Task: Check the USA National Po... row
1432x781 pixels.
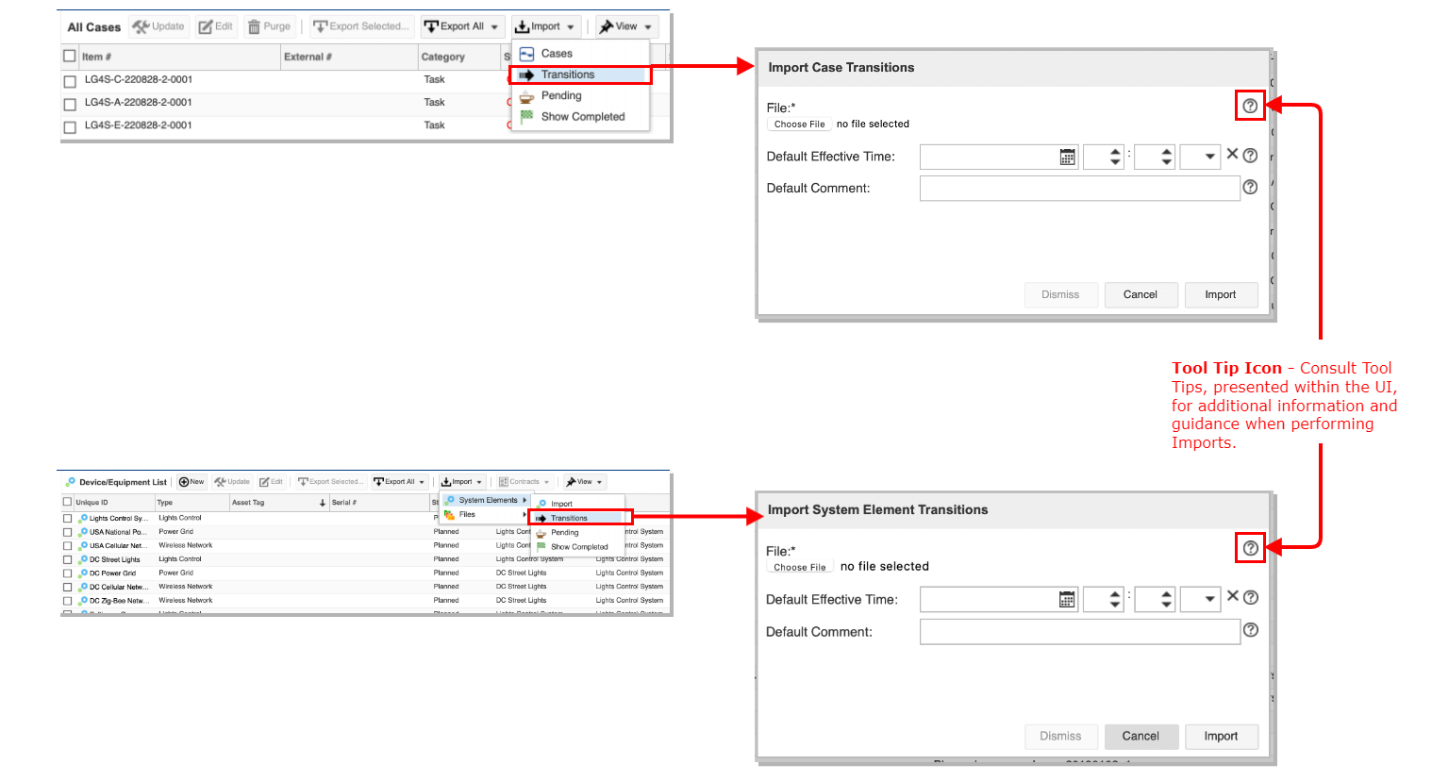Action: 67,532
